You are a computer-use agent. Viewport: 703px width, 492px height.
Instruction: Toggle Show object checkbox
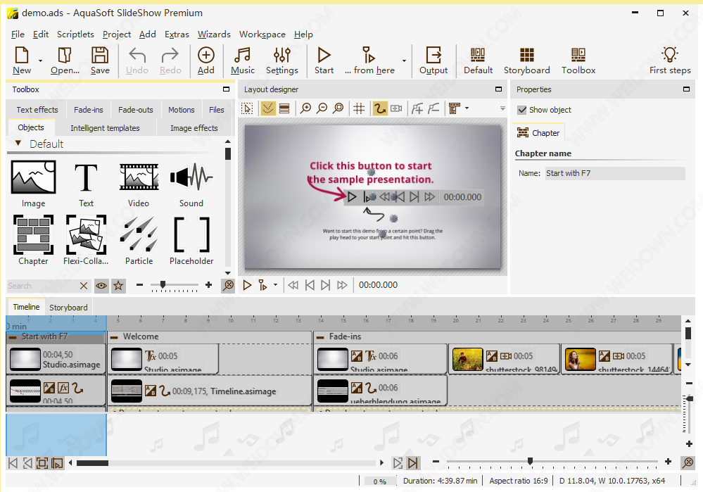[522, 110]
